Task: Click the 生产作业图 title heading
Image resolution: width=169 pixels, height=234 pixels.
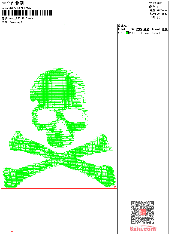Action: click(x=13, y=3)
